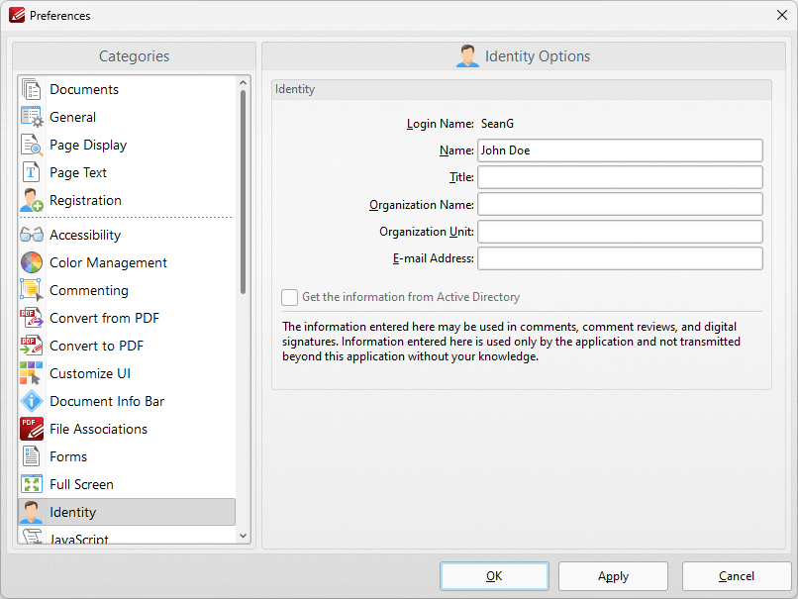
Task: Select the General category
Action: tap(127, 117)
